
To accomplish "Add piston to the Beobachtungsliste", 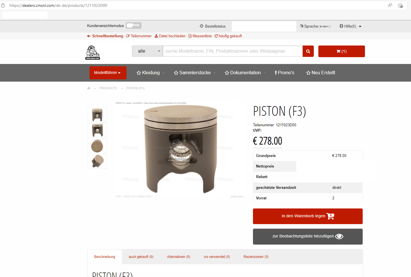I will coord(308,237).
